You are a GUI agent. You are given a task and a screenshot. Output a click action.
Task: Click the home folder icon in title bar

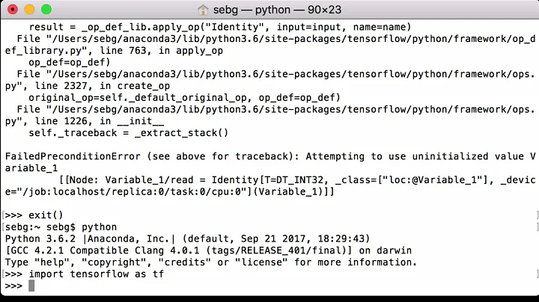[x=203, y=10]
